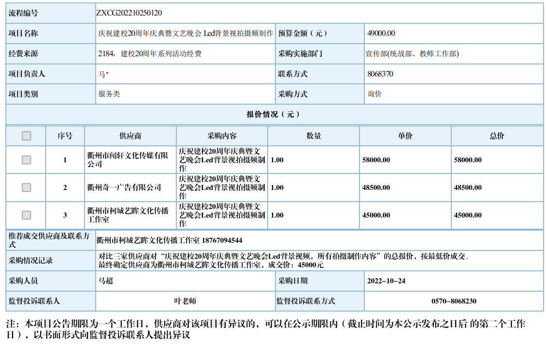Click the 供应商 column header
Image resolution: width=546 pixels, height=344 pixels.
point(130,136)
